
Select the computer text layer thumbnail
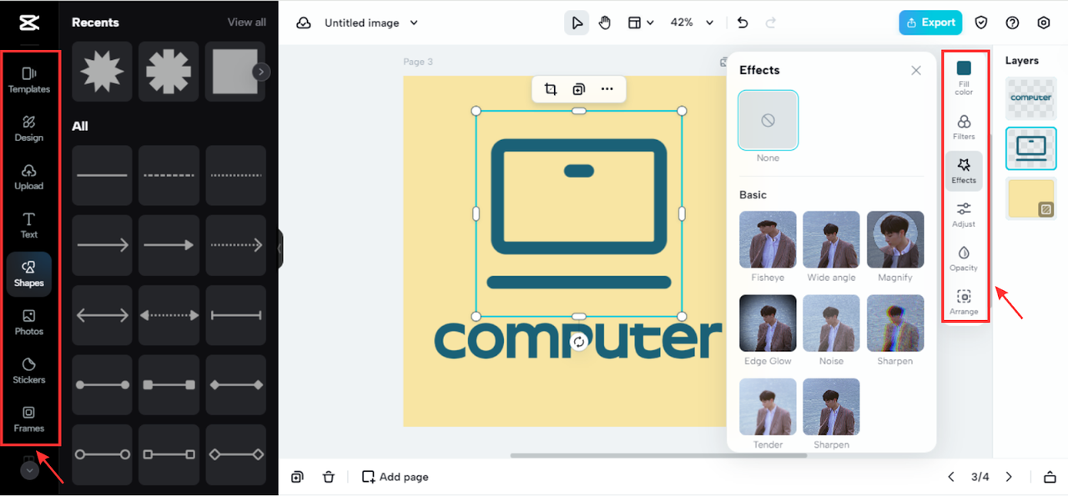point(1031,98)
